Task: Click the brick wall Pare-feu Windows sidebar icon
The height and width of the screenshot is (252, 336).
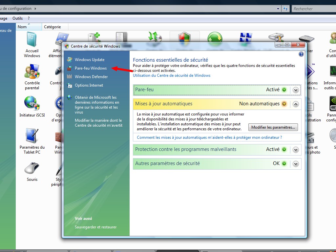Action: coord(70,68)
